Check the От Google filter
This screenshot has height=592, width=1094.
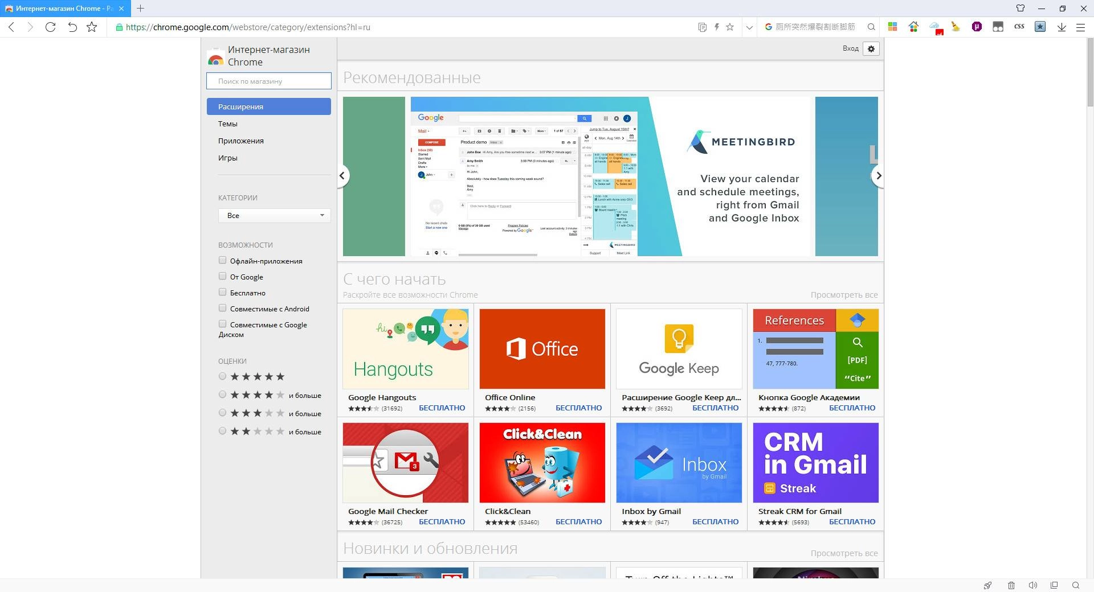point(222,276)
